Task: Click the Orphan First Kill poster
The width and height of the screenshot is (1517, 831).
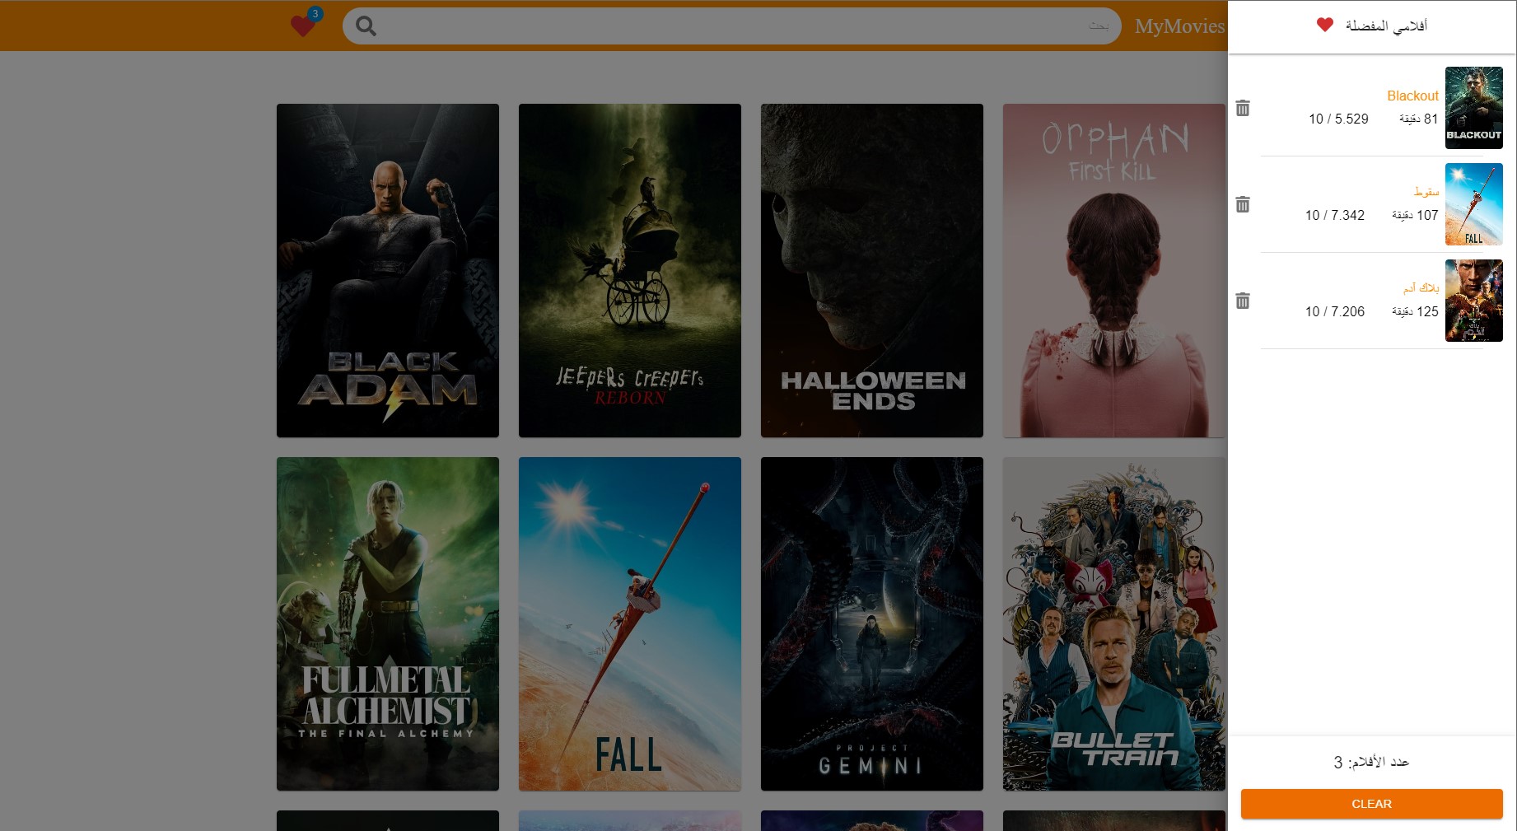Action: [x=1113, y=270]
